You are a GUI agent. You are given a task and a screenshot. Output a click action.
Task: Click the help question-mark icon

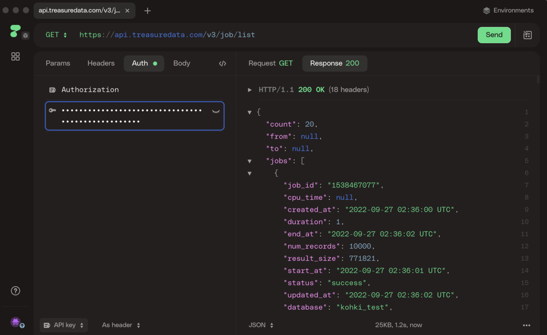pos(15,290)
